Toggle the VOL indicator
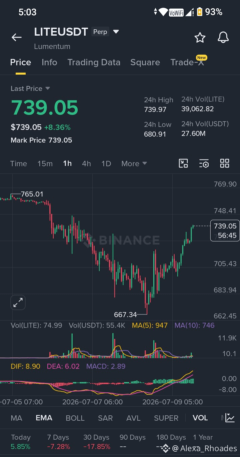 pos(200,418)
